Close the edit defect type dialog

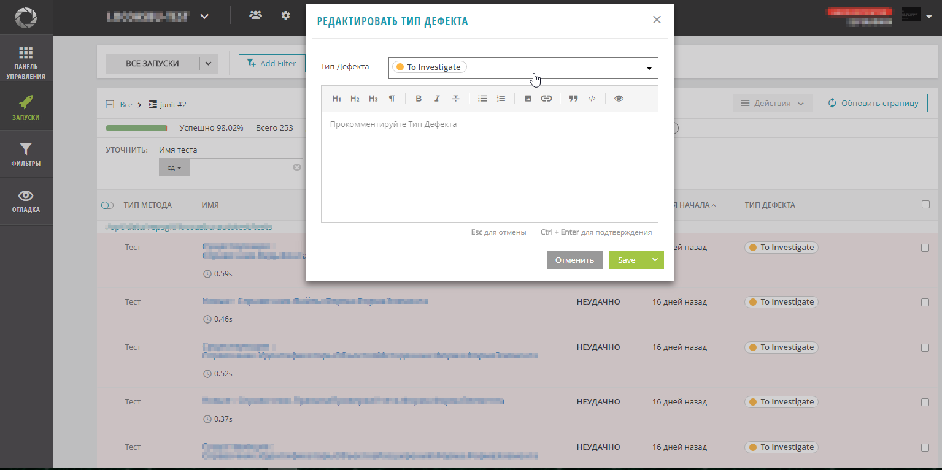(x=657, y=20)
